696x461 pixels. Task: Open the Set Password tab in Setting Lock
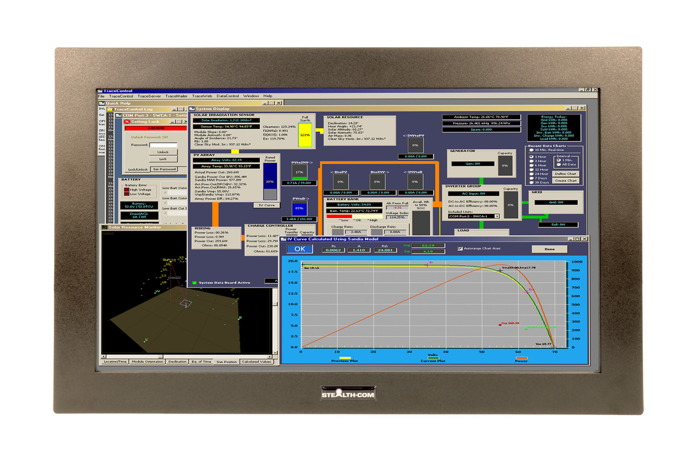[x=164, y=169]
